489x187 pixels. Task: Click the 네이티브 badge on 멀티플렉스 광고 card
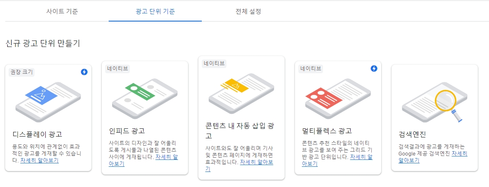click(x=310, y=69)
